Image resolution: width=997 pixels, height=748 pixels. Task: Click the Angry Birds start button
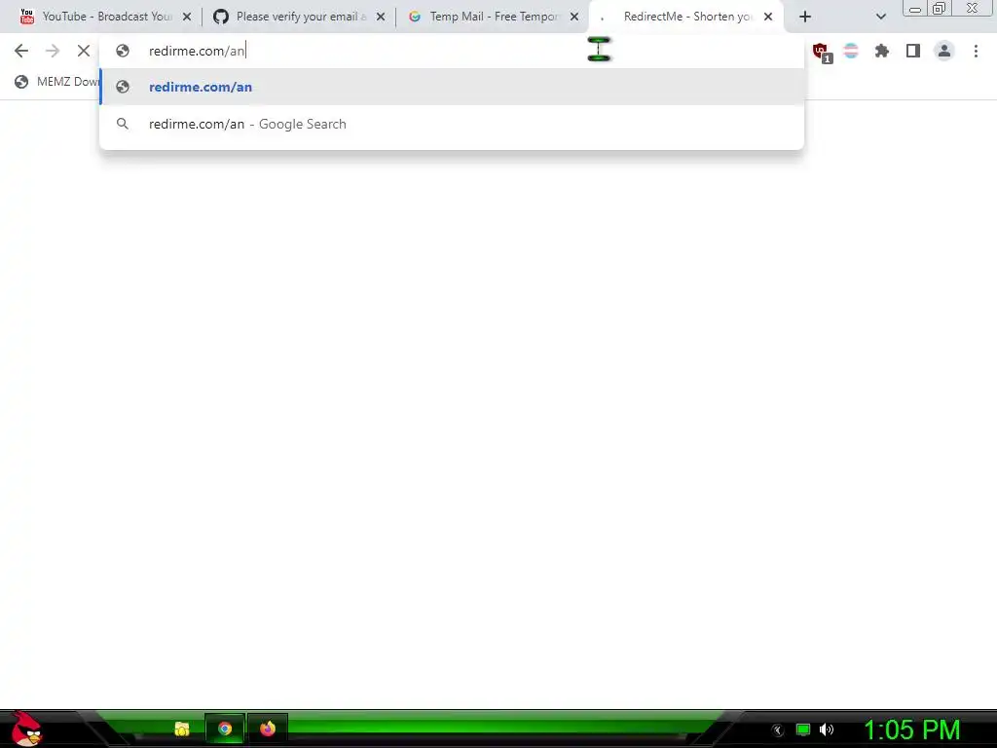click(x=25, y=729)
